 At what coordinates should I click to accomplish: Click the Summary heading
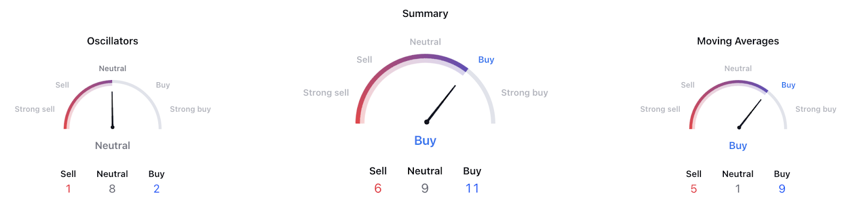425,14
